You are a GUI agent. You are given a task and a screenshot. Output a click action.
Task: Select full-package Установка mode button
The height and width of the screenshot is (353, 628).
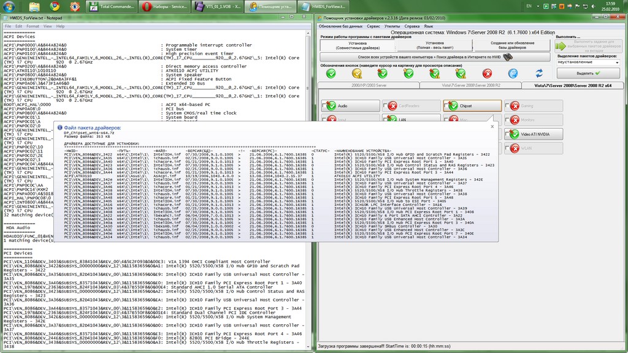pos(434,45)
